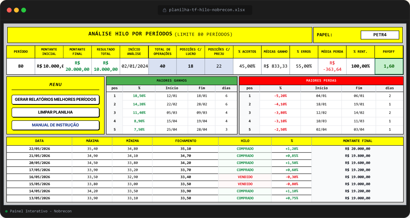Select the date cell 13/05/2026

[x=40, y=198]
